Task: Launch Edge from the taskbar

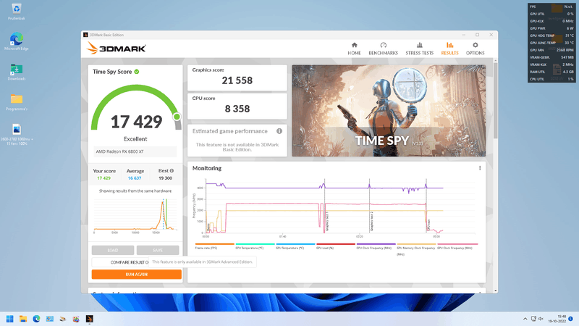Action: click(36, 319)
